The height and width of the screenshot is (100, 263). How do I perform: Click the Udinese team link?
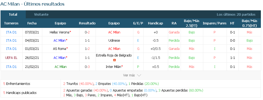click(x=114, y=41)
